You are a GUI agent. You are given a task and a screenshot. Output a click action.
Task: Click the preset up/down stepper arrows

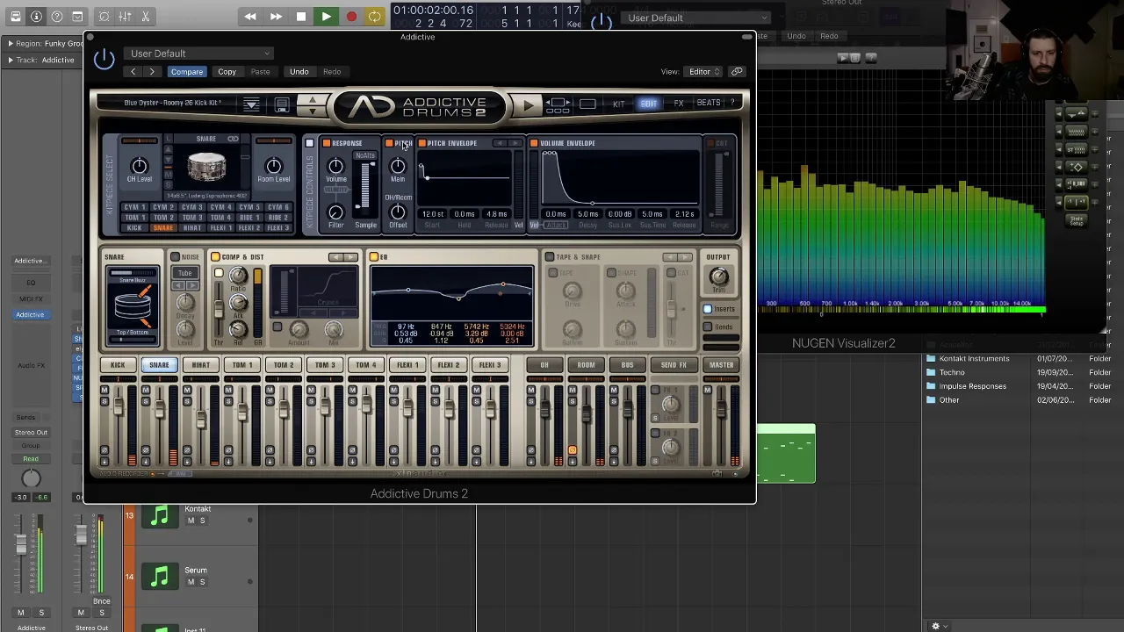coord(313,105)
